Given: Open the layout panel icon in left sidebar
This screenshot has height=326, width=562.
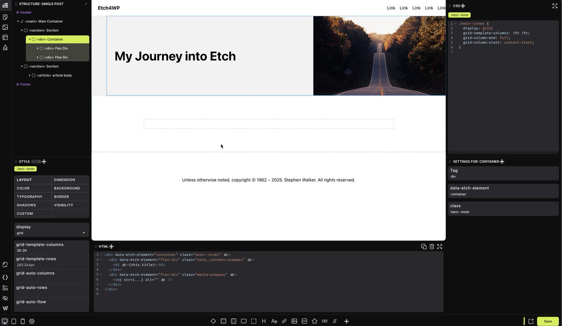Looking at the screenshot, I should (5, 37).
